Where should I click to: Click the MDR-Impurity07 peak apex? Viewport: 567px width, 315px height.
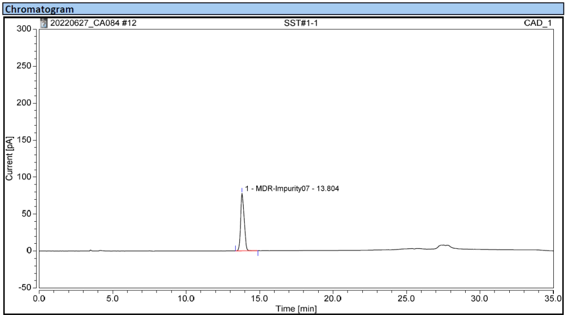click(x=242, y=194)
